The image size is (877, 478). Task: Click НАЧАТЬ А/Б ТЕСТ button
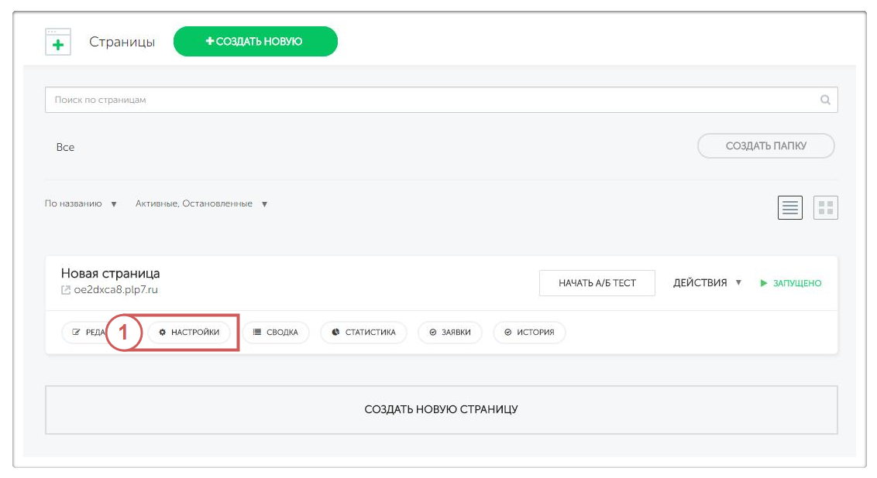pos(597,283)
